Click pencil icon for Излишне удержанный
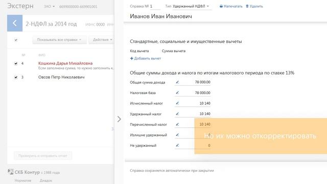The image size is (327, 184). click(177, 135)
